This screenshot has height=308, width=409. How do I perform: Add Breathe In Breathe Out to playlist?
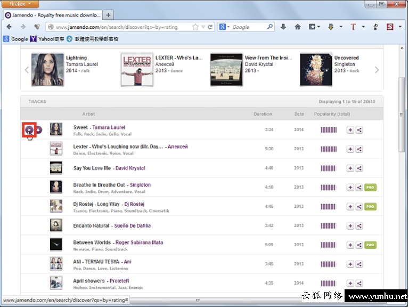click(350, 187)
